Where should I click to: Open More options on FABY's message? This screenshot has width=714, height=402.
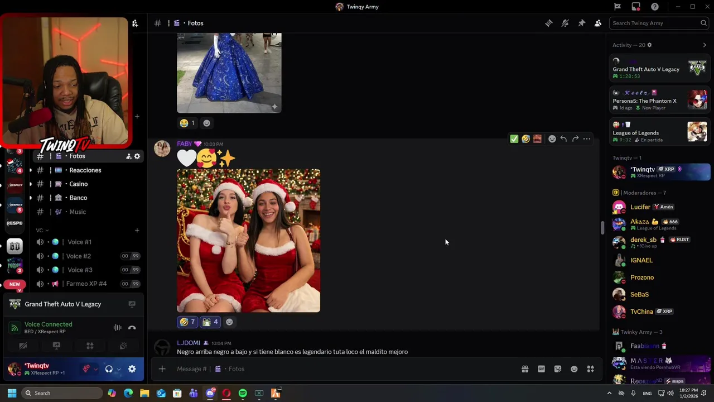(587, 139)
